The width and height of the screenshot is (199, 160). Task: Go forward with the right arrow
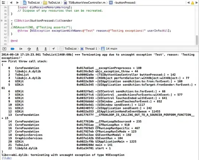[x=18, y=3]
